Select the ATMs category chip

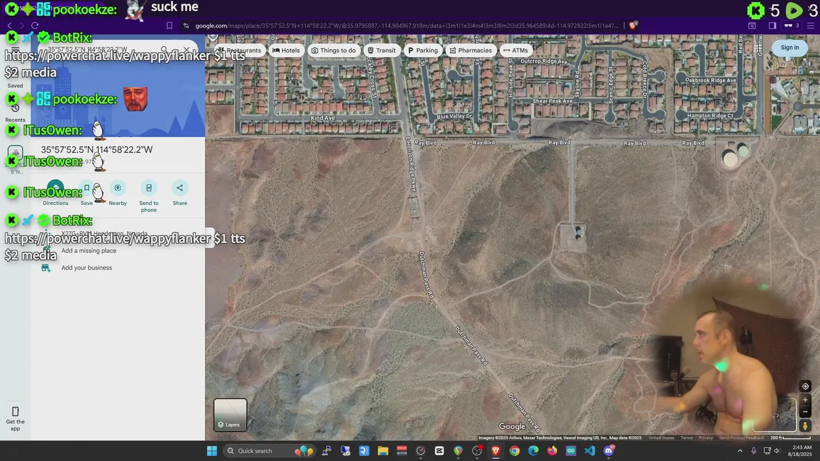(516, 50)
